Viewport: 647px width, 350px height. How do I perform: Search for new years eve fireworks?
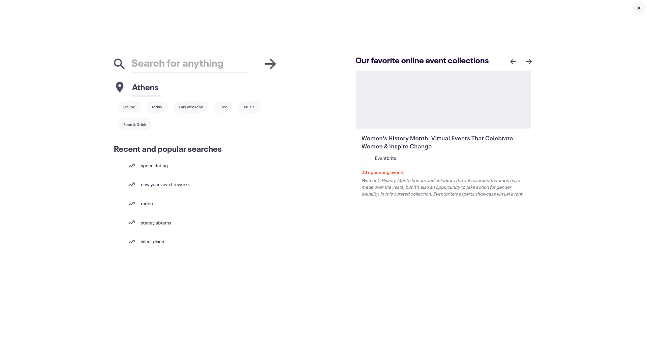tap(165, 184)
